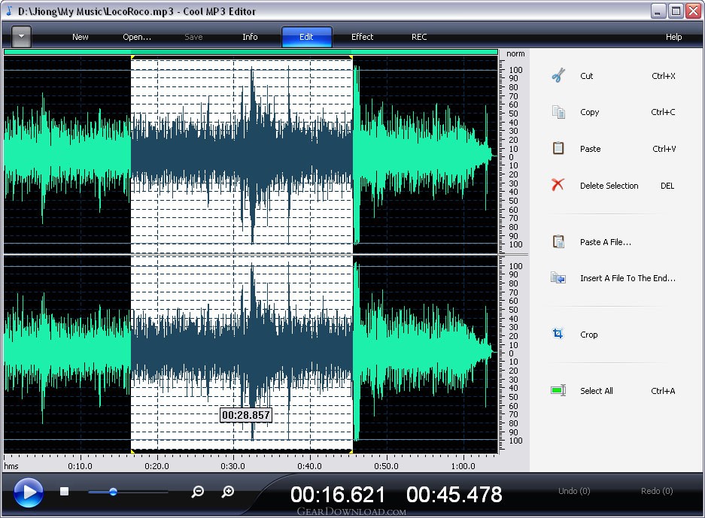Image resolution: width=705 pixels, height=518 pixels.
Task: Click the Crop tool icon
Action: [x=558, y=333]
